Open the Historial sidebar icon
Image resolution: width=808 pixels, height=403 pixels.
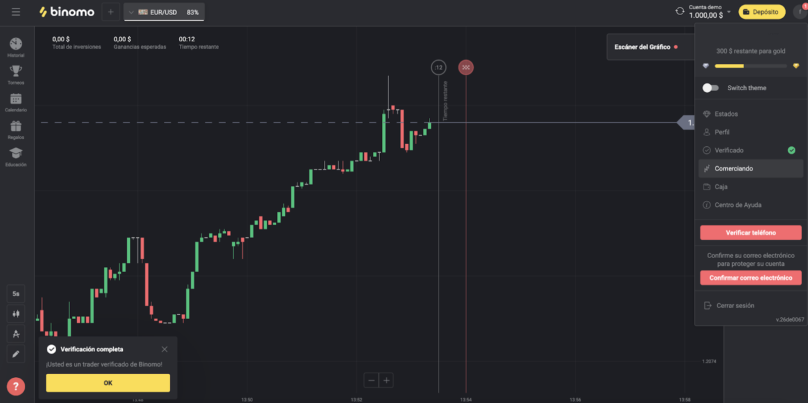[x=16, y=44]
